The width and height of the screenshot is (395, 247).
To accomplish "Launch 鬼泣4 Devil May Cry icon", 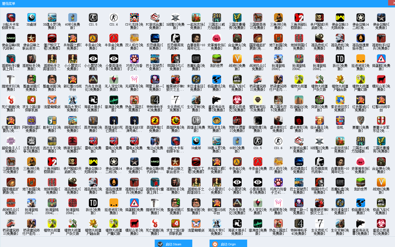I will click(x=155, y=141).
